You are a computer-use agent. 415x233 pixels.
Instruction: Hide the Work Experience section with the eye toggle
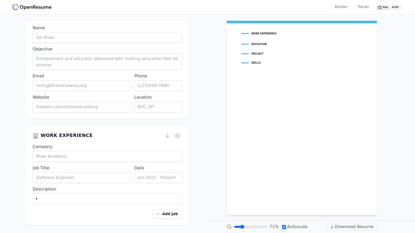point(177,135)
